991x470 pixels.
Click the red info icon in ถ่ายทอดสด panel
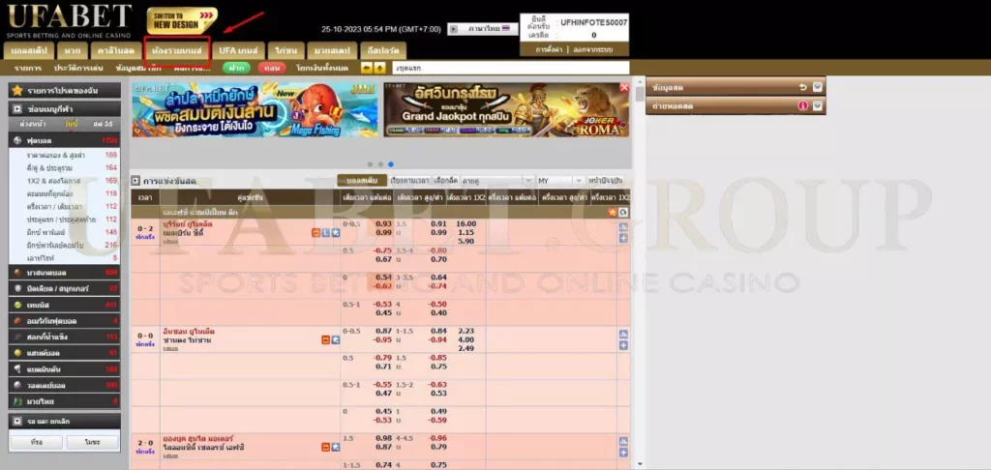[x=802, y=105]
